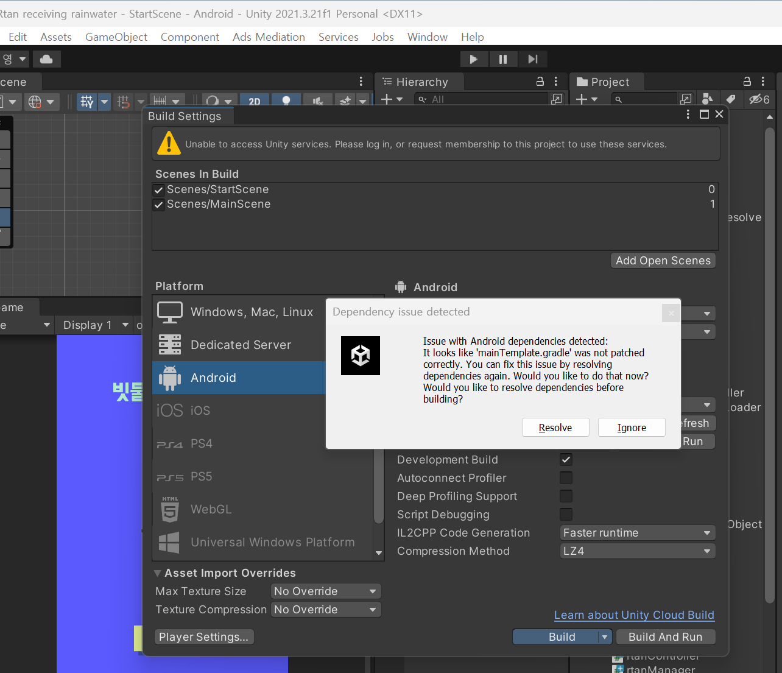Toggle the Hierarchy panel lock icon
This screenshot has height=673, width=782.
540,82
